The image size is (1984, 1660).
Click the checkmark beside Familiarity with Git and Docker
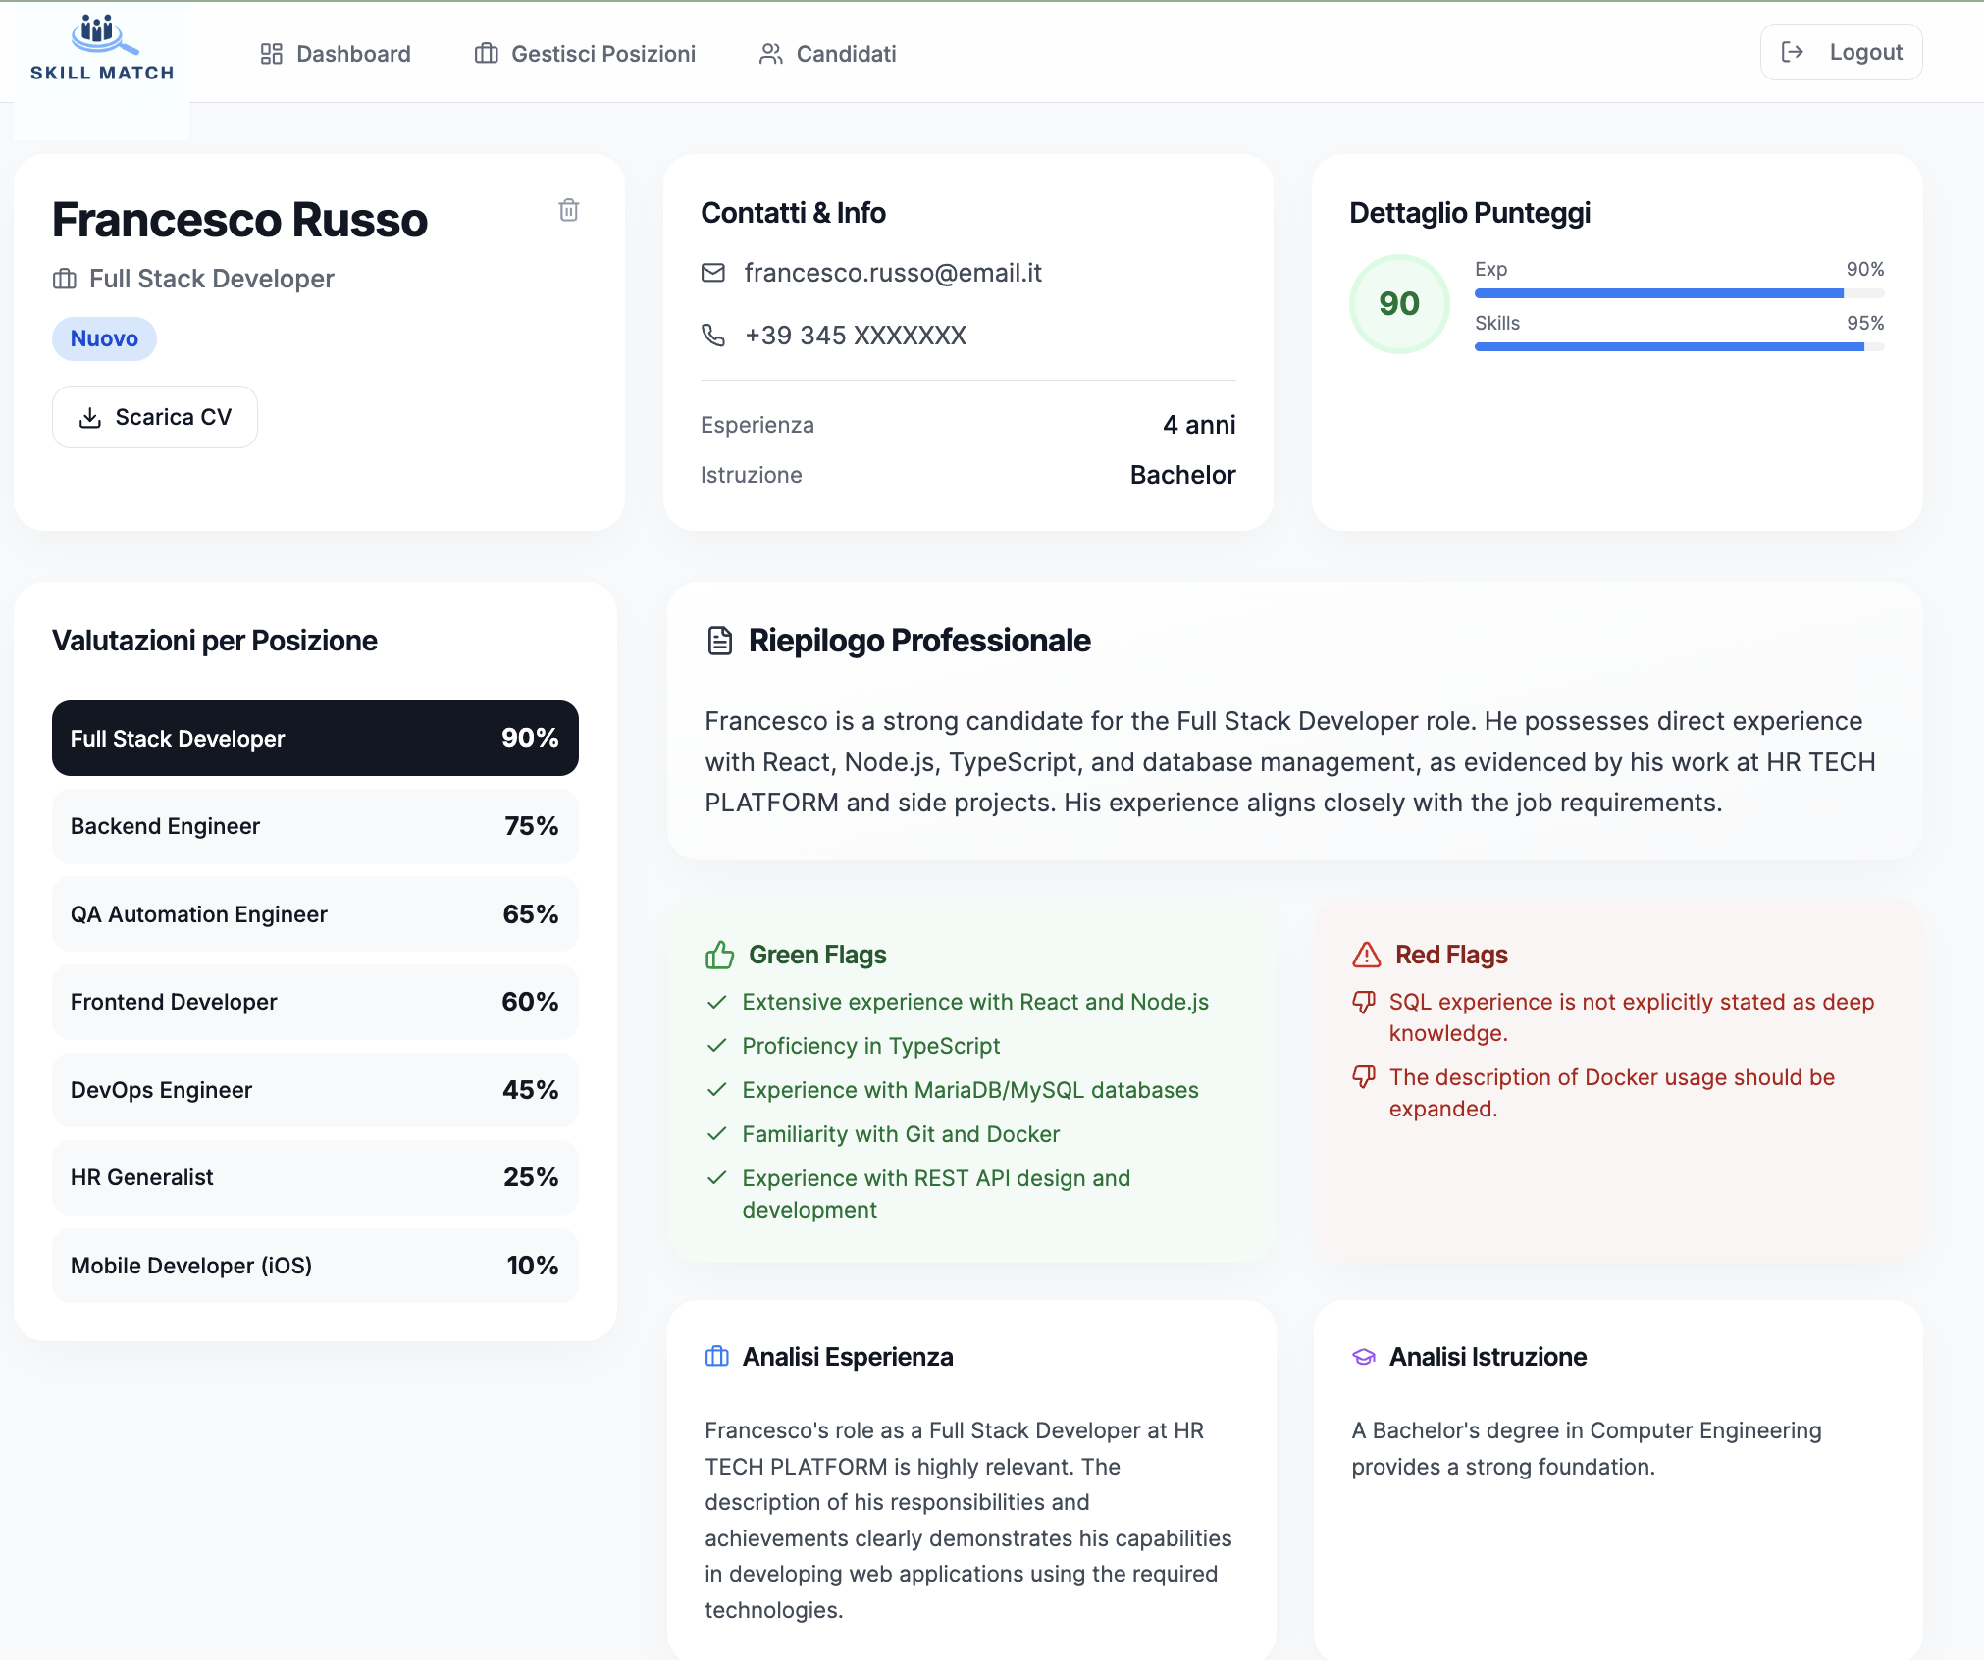717,1134
